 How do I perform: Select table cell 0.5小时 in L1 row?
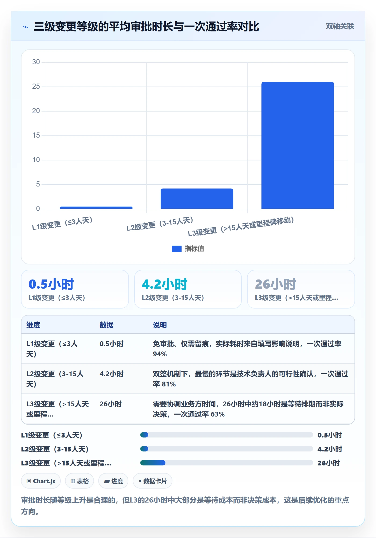coord(111,344)
